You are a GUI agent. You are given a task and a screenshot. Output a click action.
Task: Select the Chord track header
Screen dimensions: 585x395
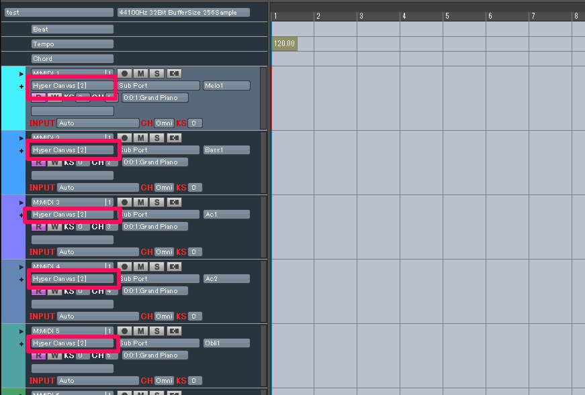[x=73, y=58]
